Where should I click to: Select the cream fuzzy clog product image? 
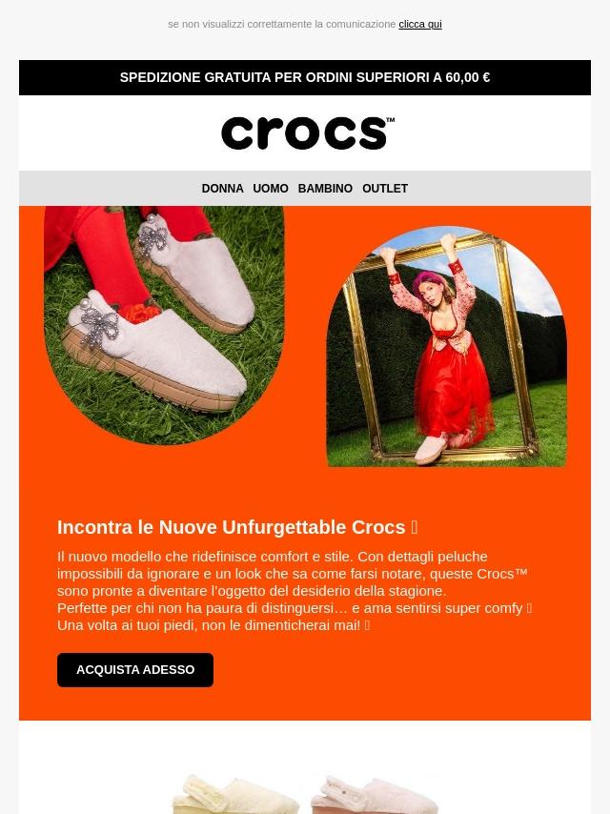click(236, 794)
